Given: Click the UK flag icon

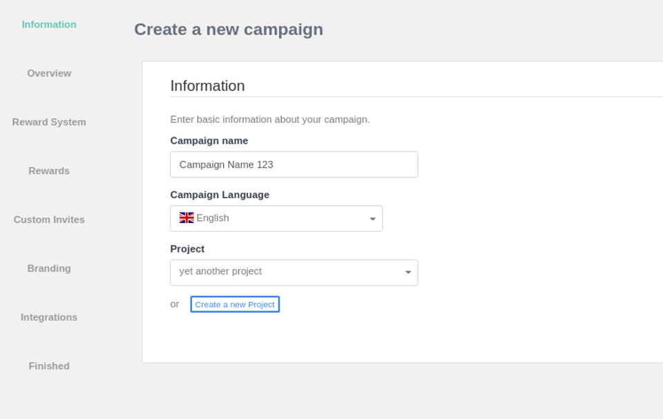Looking at the screenshot, I should click(x=186, y=218).
